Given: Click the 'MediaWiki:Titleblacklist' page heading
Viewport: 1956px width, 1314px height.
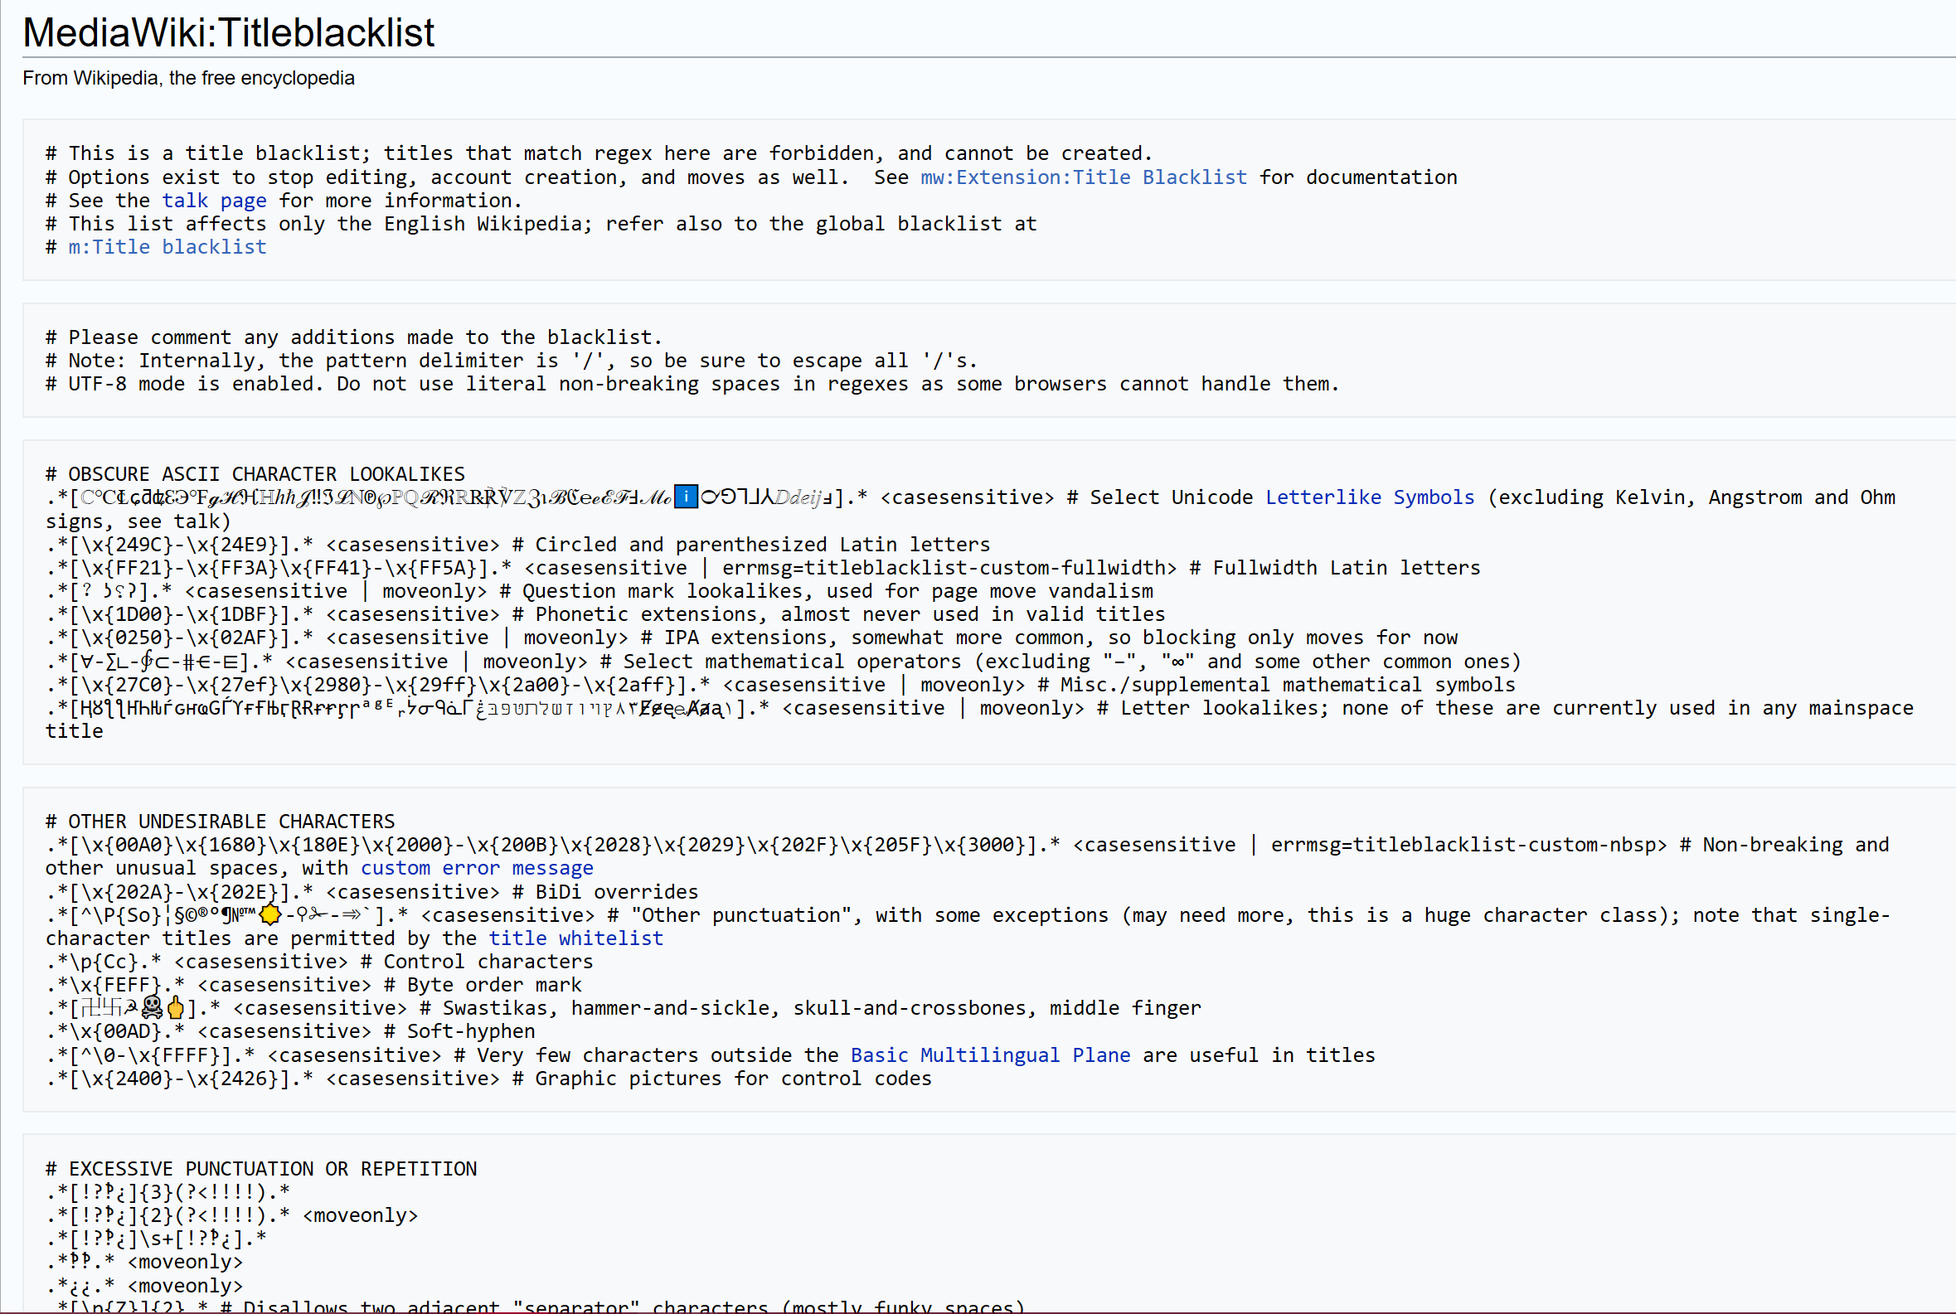Looking at the screenshot, I should pos(228,32).
